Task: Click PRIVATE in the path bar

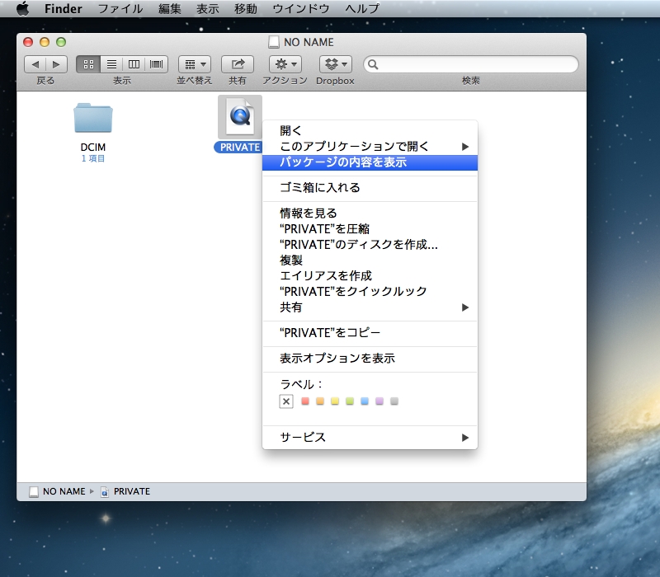Action: point(125,491)
